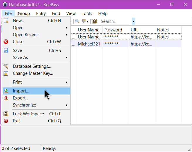Click the New database icon in File menu

tap(6, 21)
